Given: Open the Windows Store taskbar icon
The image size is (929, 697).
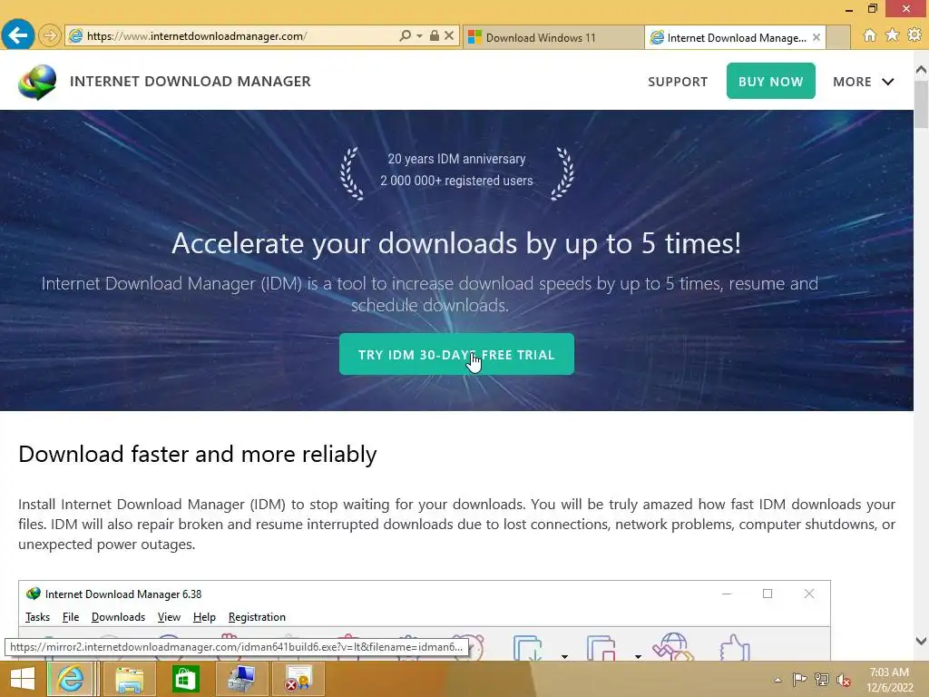Looking at the screenshot, I should pos(185,679).
